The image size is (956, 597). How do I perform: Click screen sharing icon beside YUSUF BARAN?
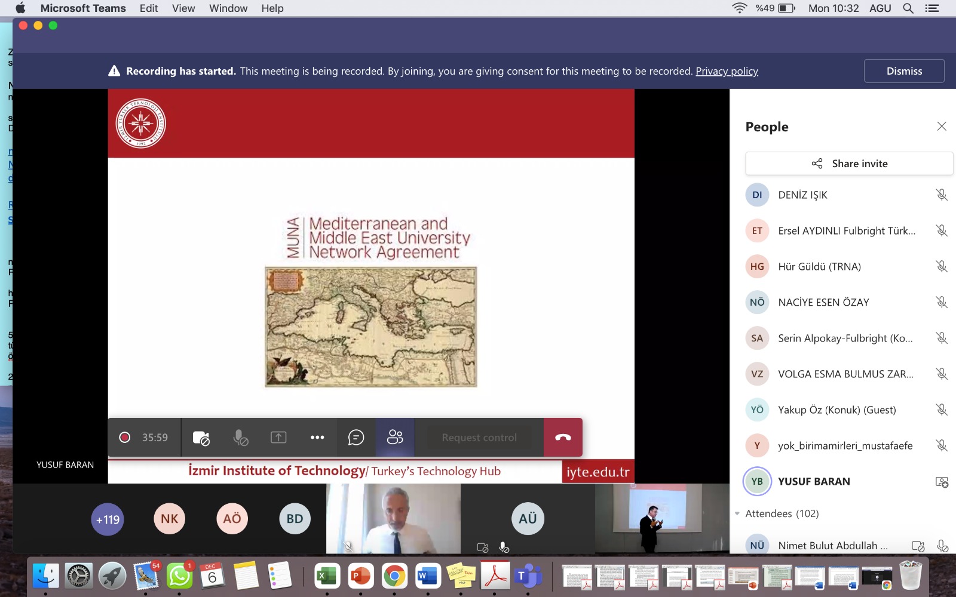click(x=942, y=482)
